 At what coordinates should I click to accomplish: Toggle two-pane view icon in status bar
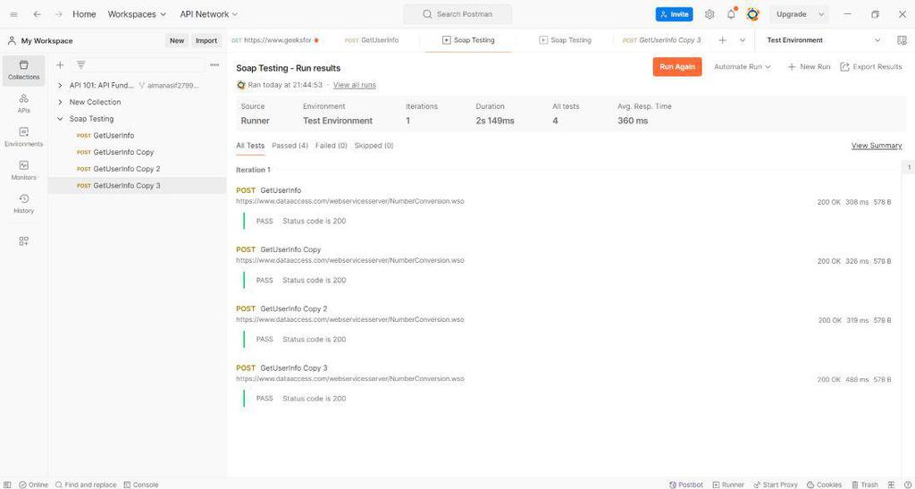(x=891, y=485)
